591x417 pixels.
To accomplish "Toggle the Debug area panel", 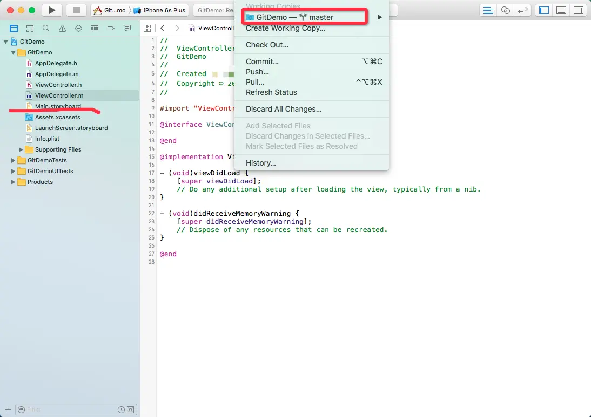I will [561, 10].
